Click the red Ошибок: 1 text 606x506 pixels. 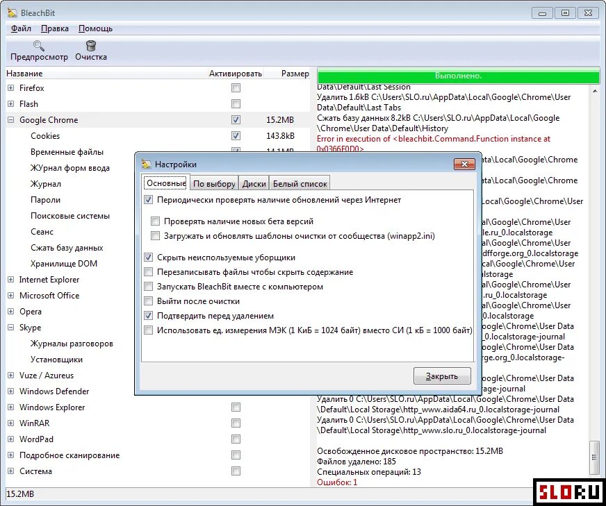[x=337, y=482]
